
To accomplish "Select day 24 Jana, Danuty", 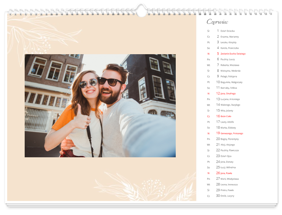I will (x=227, y=162).
